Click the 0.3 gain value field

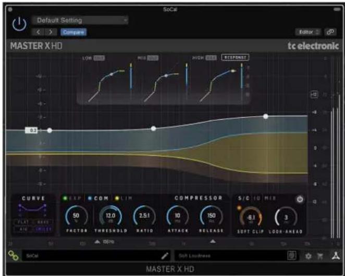pos(31,130)
